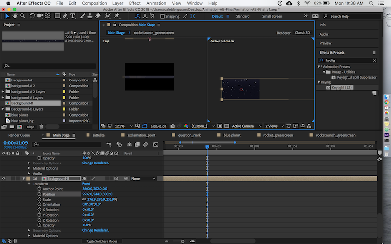
Task: Enable the Snapping checkbox
Action: tap(162, 16)
